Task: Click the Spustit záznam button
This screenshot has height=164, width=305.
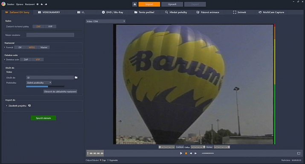Action: [x=44, y=118]
